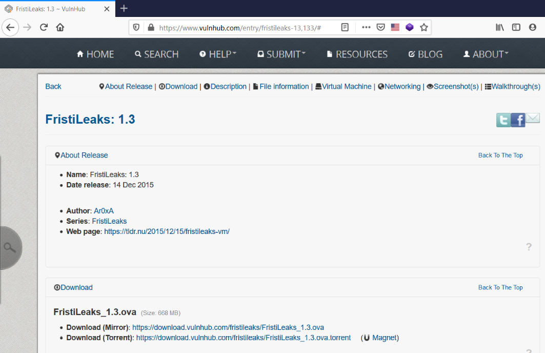
Task: Jump to About Release anchor link
Action: pos(126,86)
